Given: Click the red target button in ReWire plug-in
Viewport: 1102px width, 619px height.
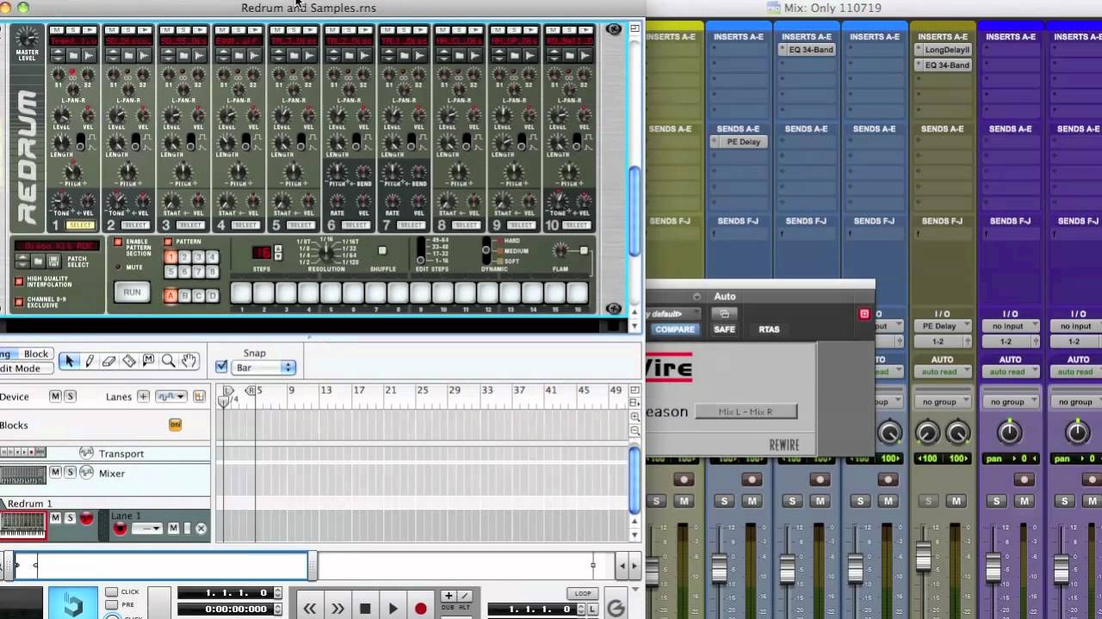Looking at the screenshot, I should point(864,314).
